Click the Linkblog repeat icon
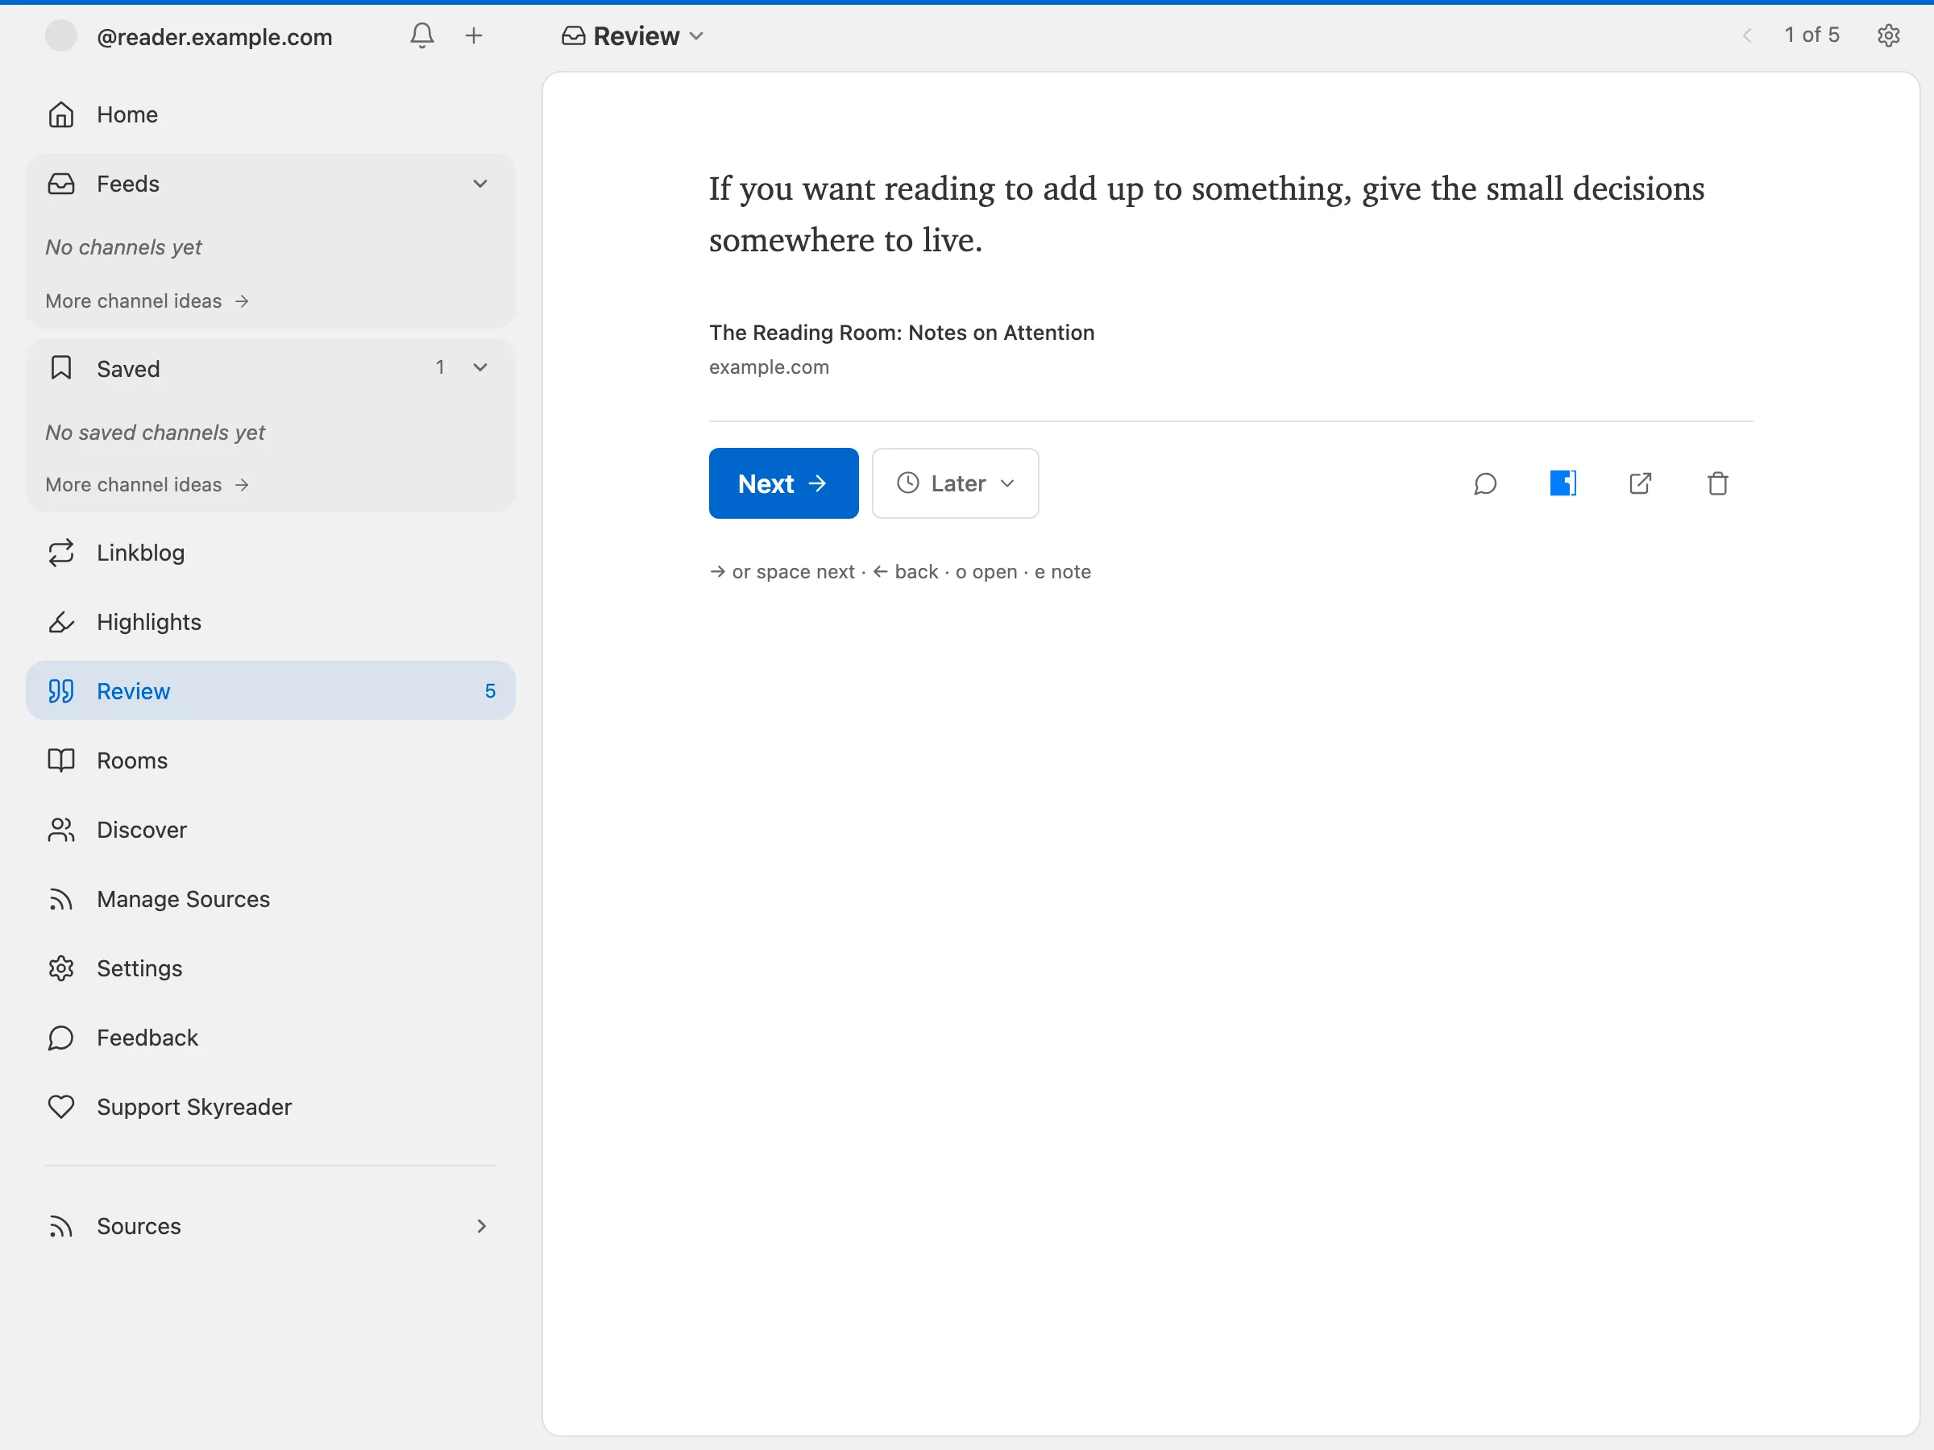 61,553
